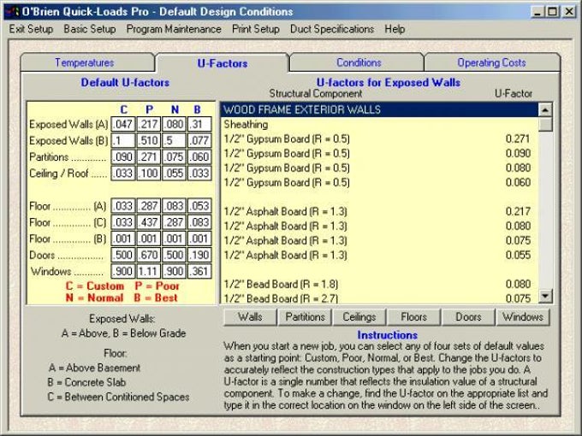The height and width of the screenshot is (436, 582).
Task: Edit Windows Custom value .900
Action: 123,271
